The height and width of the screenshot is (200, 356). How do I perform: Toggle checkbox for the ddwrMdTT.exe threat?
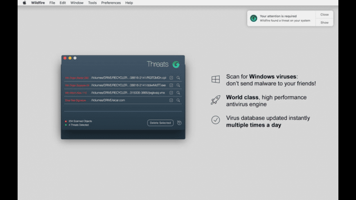(171, 85)
